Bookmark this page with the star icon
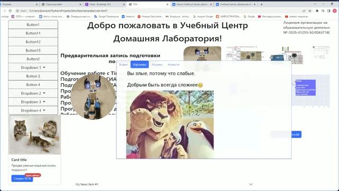Image resolution: width=339 pixels, height=191 pixels. (x=310, y=11)
